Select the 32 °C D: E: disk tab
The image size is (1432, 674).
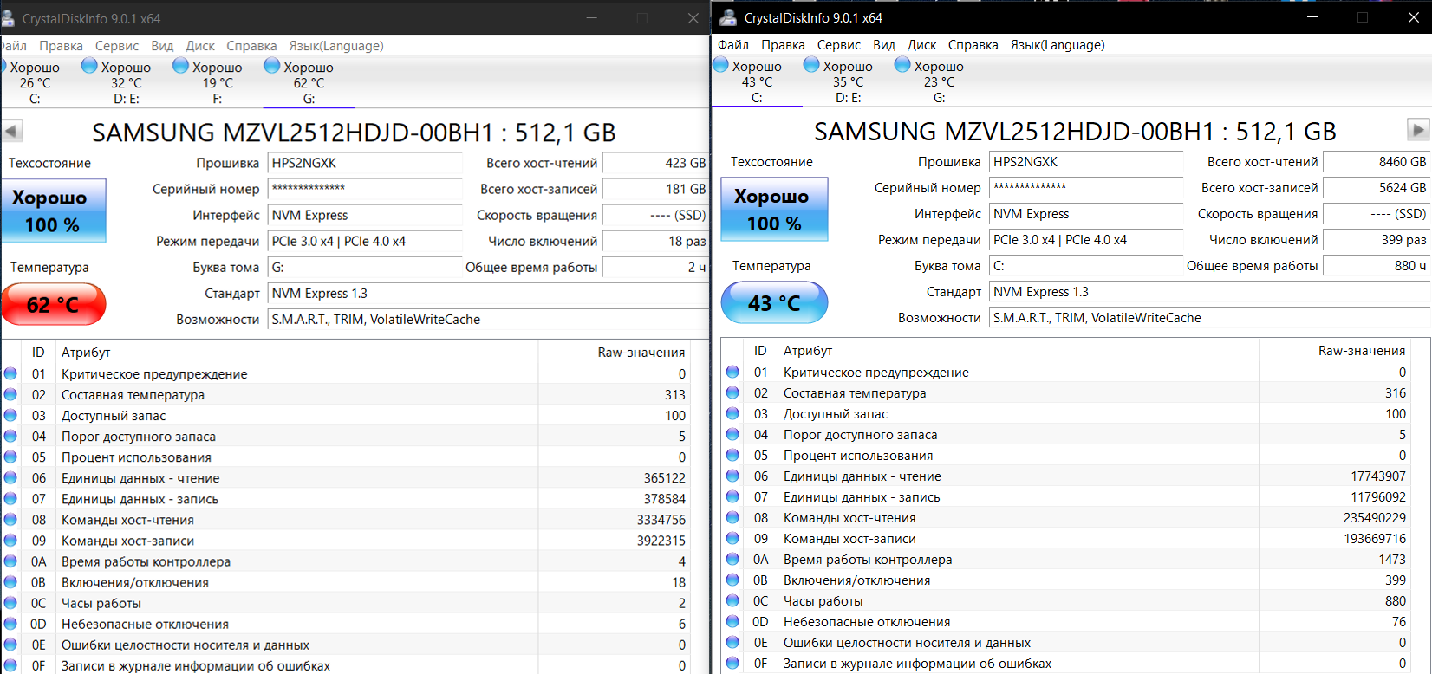[x=127, y=83]
